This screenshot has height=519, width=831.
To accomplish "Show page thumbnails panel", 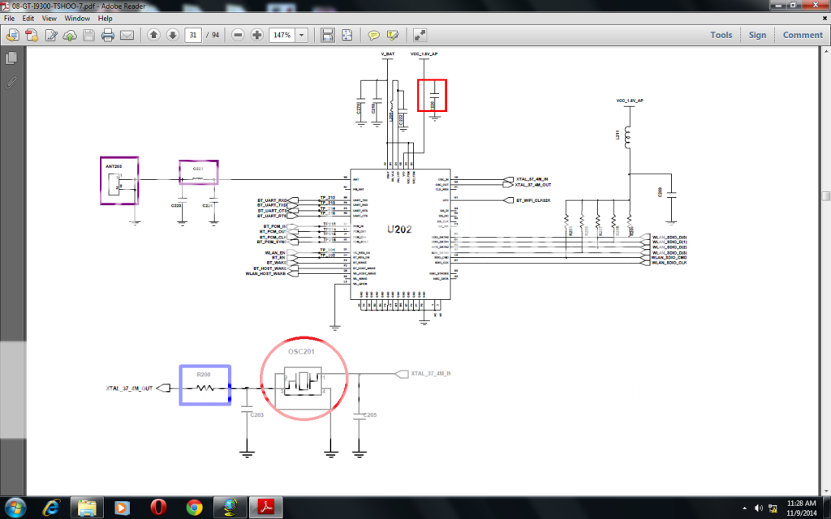I will click(11, 58).
